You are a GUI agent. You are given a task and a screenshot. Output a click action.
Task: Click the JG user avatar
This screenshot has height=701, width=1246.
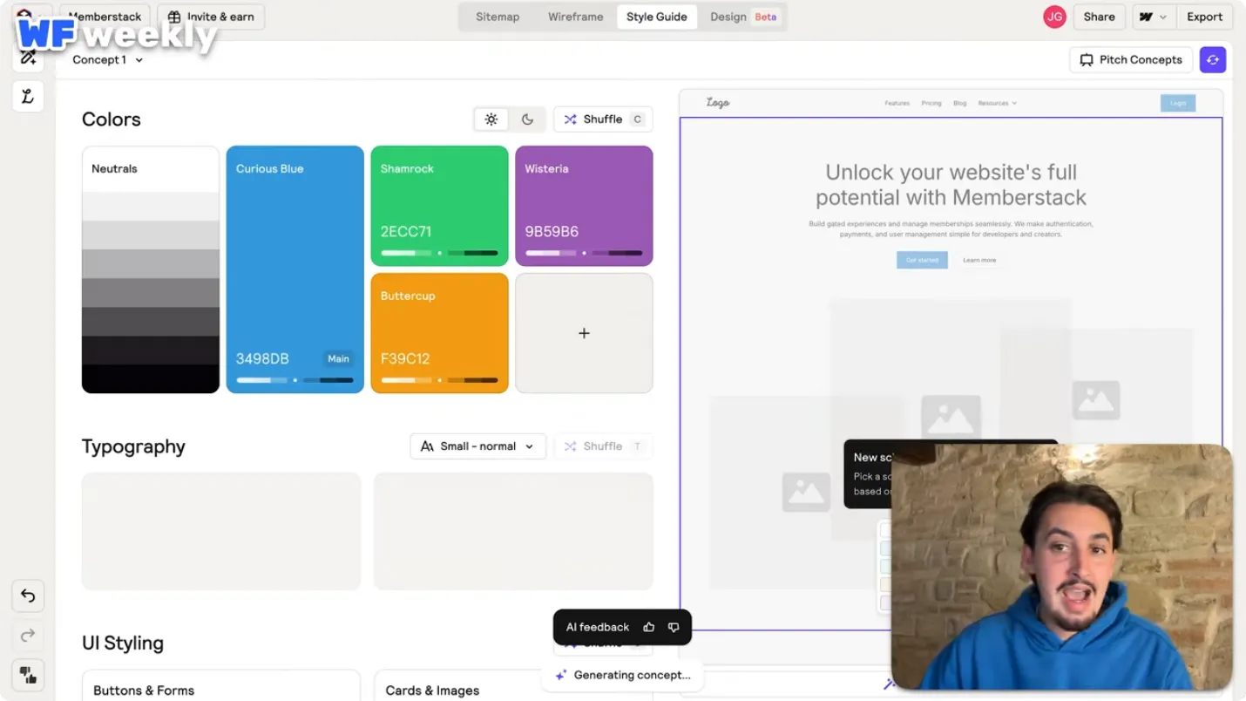pyautogui.click(x=1054, y=17)
